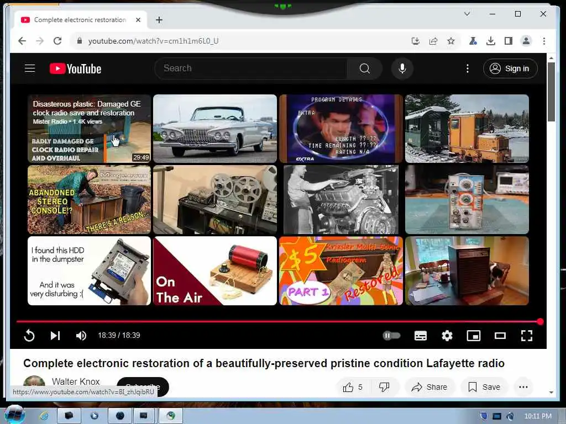Share this page from address bar
This screenshot has width=566, height=424.
click(x=433, y=41)
